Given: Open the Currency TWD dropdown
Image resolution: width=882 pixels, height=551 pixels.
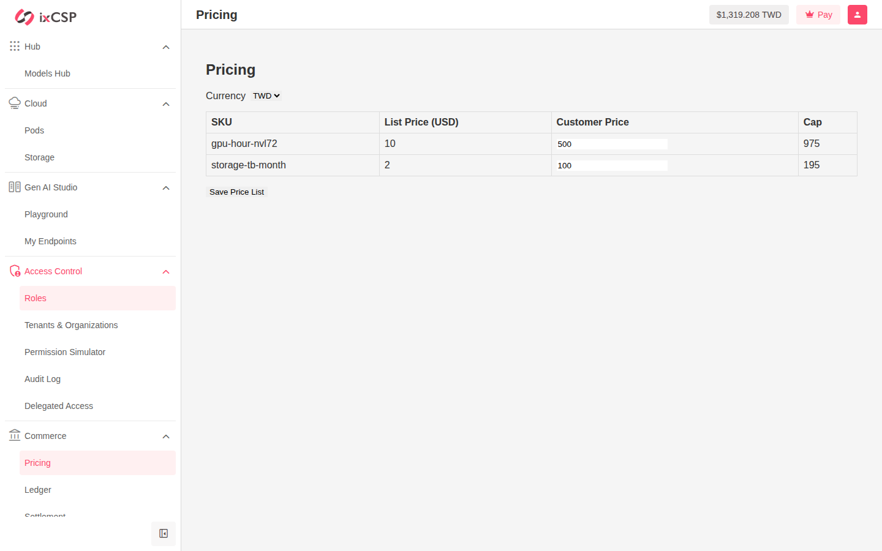Looking at the screenshot, I should click(x=266, y=96).
